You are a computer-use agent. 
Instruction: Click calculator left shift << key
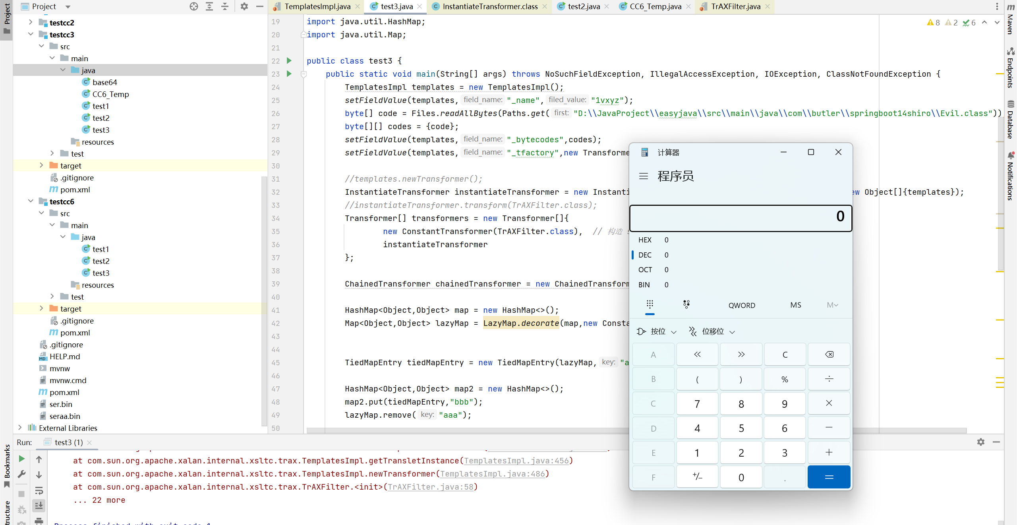tap(697, 355)
